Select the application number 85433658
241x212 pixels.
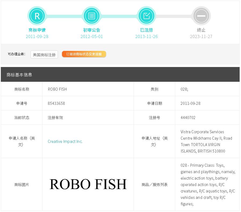[x=56, y=103]
